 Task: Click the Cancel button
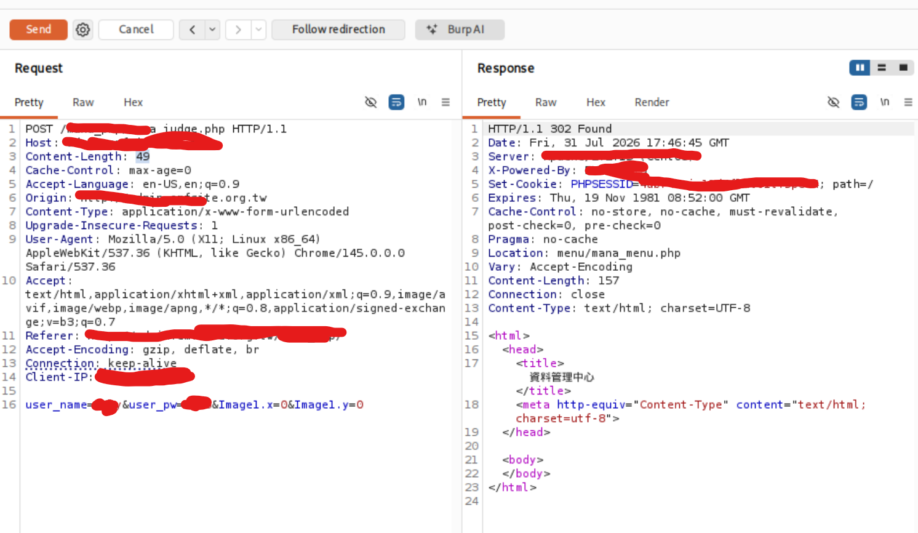[136, 30]
